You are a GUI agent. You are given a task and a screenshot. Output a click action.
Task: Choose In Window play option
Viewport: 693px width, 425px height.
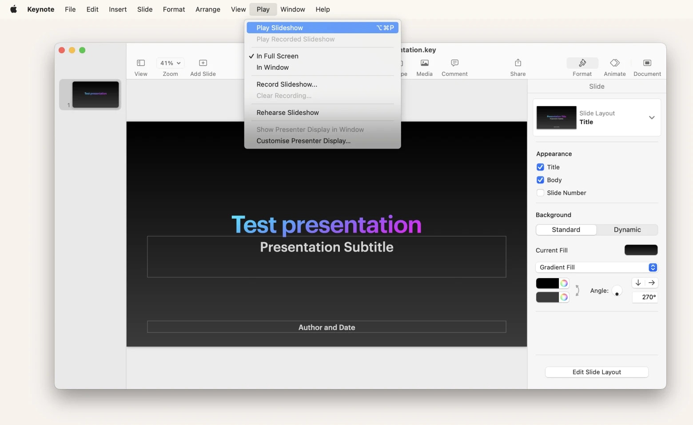[x=323, y=67]
